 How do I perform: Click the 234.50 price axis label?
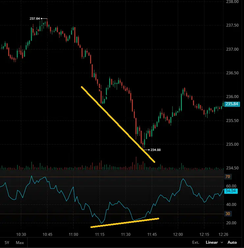click(232, 168)
